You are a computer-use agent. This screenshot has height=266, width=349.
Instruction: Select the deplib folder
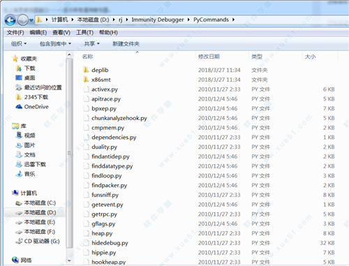(x=96, y=70)
